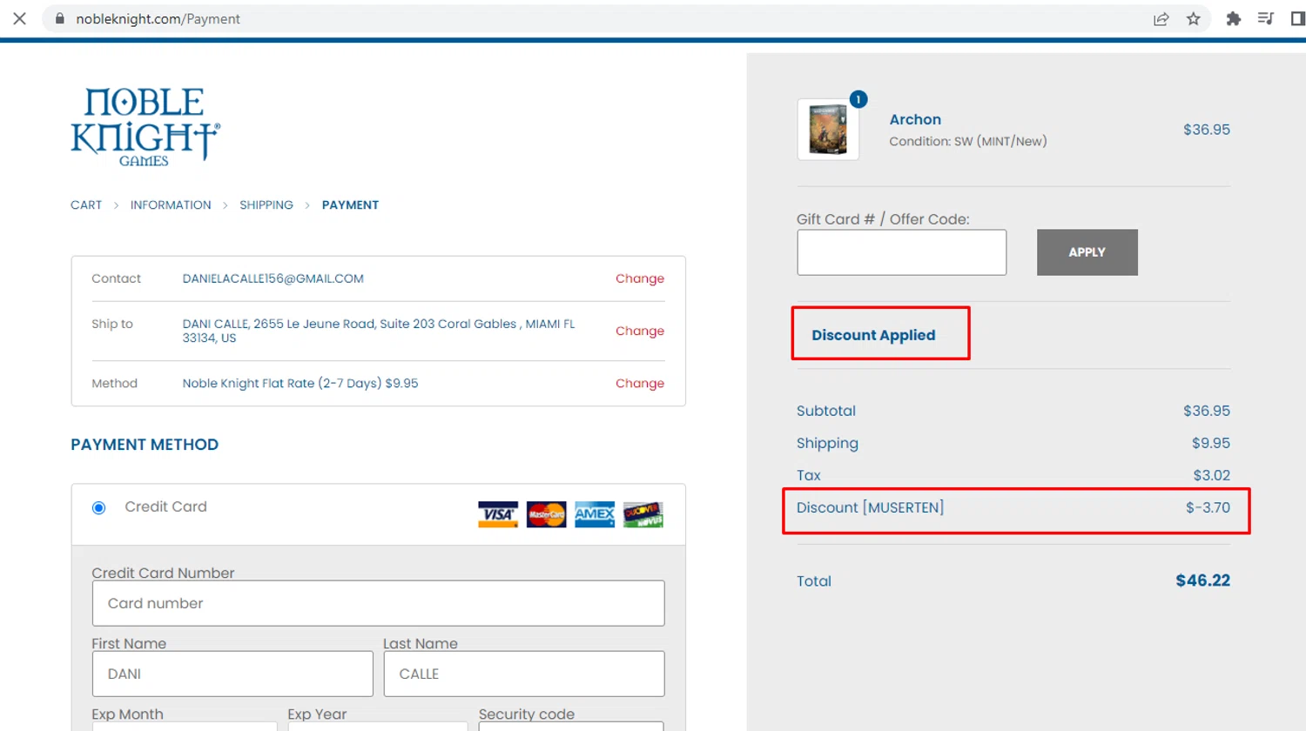Click the PAYMENT breadcrumb step

[350, 205]
